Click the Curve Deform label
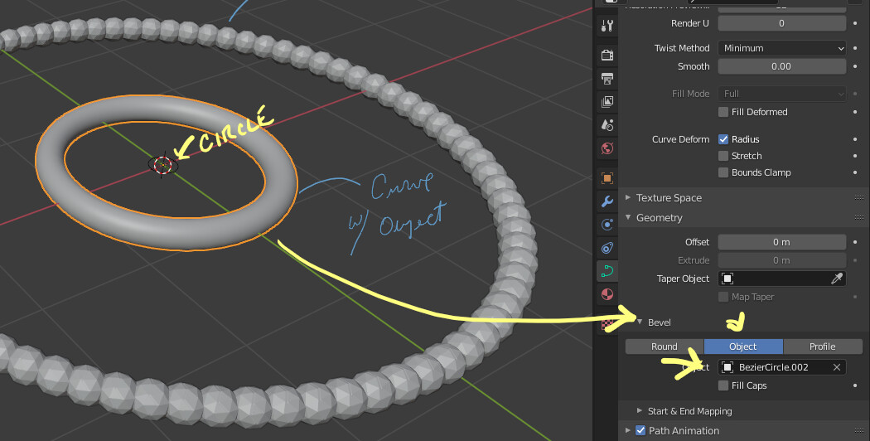 coord(680,139)
